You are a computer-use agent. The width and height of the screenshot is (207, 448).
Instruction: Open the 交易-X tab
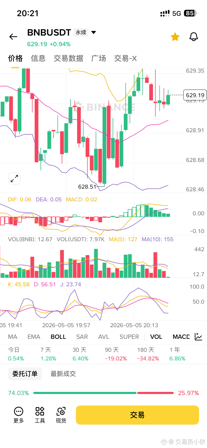[125, 58]
